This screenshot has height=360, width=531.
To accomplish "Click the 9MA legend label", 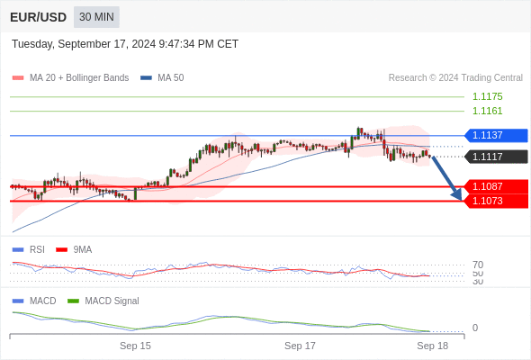I will (83, 250).
